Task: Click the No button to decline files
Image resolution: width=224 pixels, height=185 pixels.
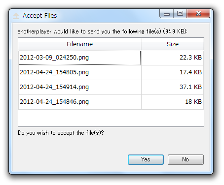Action: click(186, 159)
